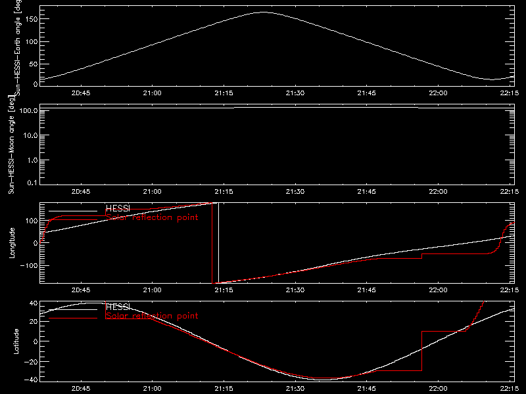Click the 0 tick on Longitude plot
The height and width of the screenshot is (394, 526).
pos(36,243)
